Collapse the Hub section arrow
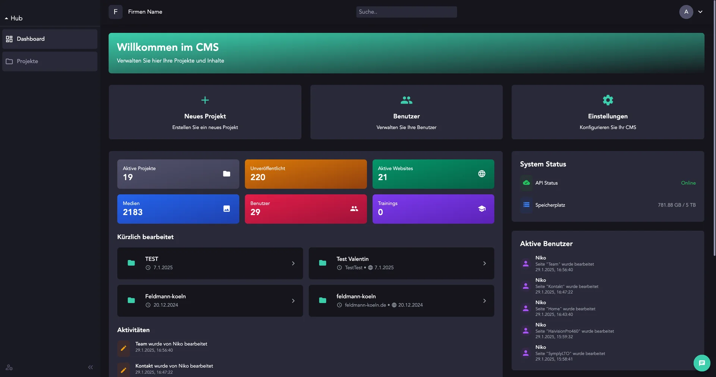 [6, 18]
